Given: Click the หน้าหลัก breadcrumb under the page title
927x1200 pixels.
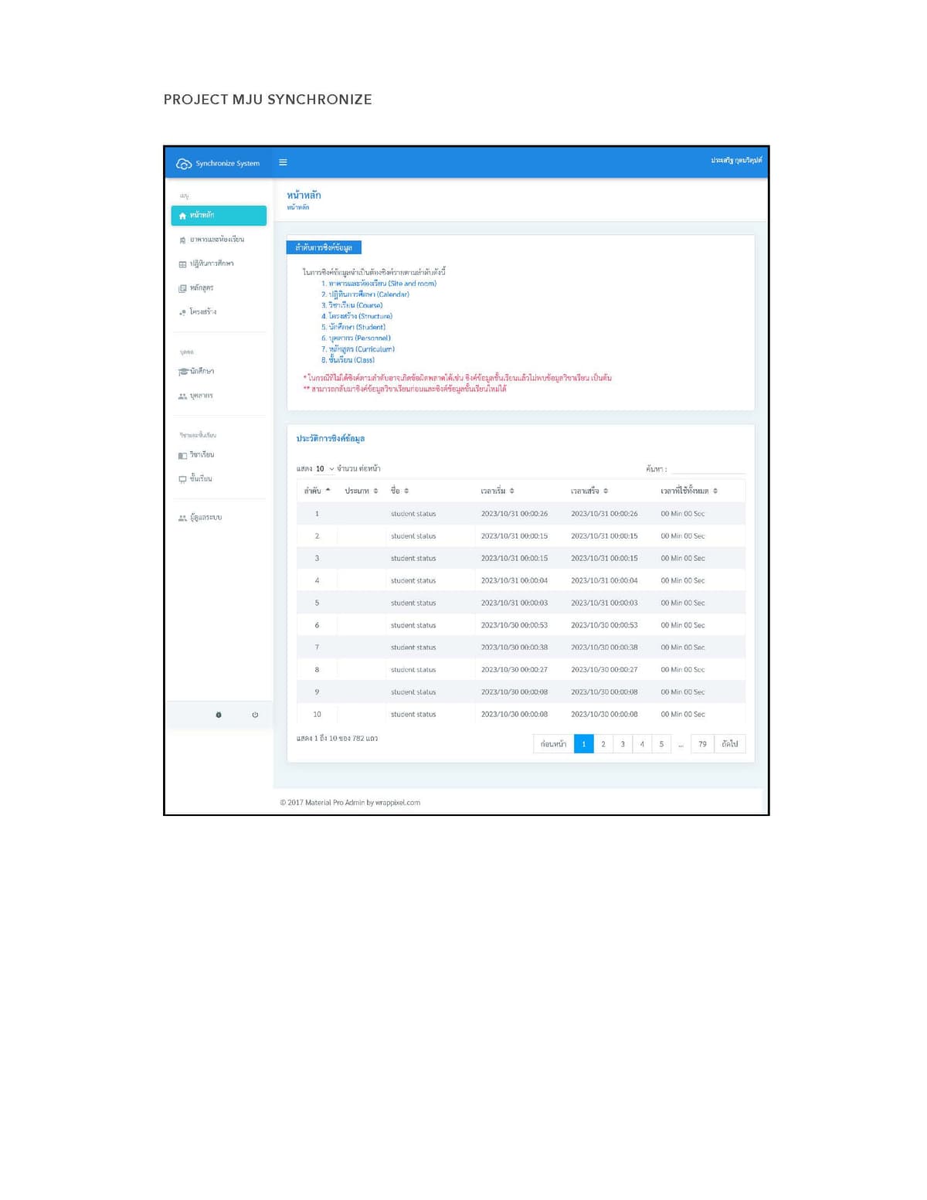Looking at the screenshot, I should [x=298, y=208].
